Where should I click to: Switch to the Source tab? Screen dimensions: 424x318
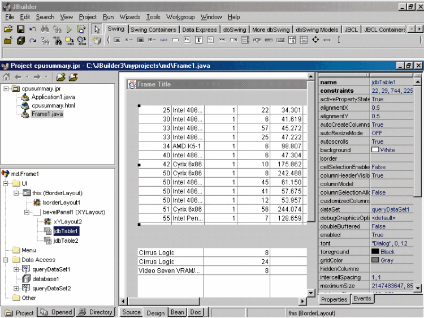tap(131, 312)
